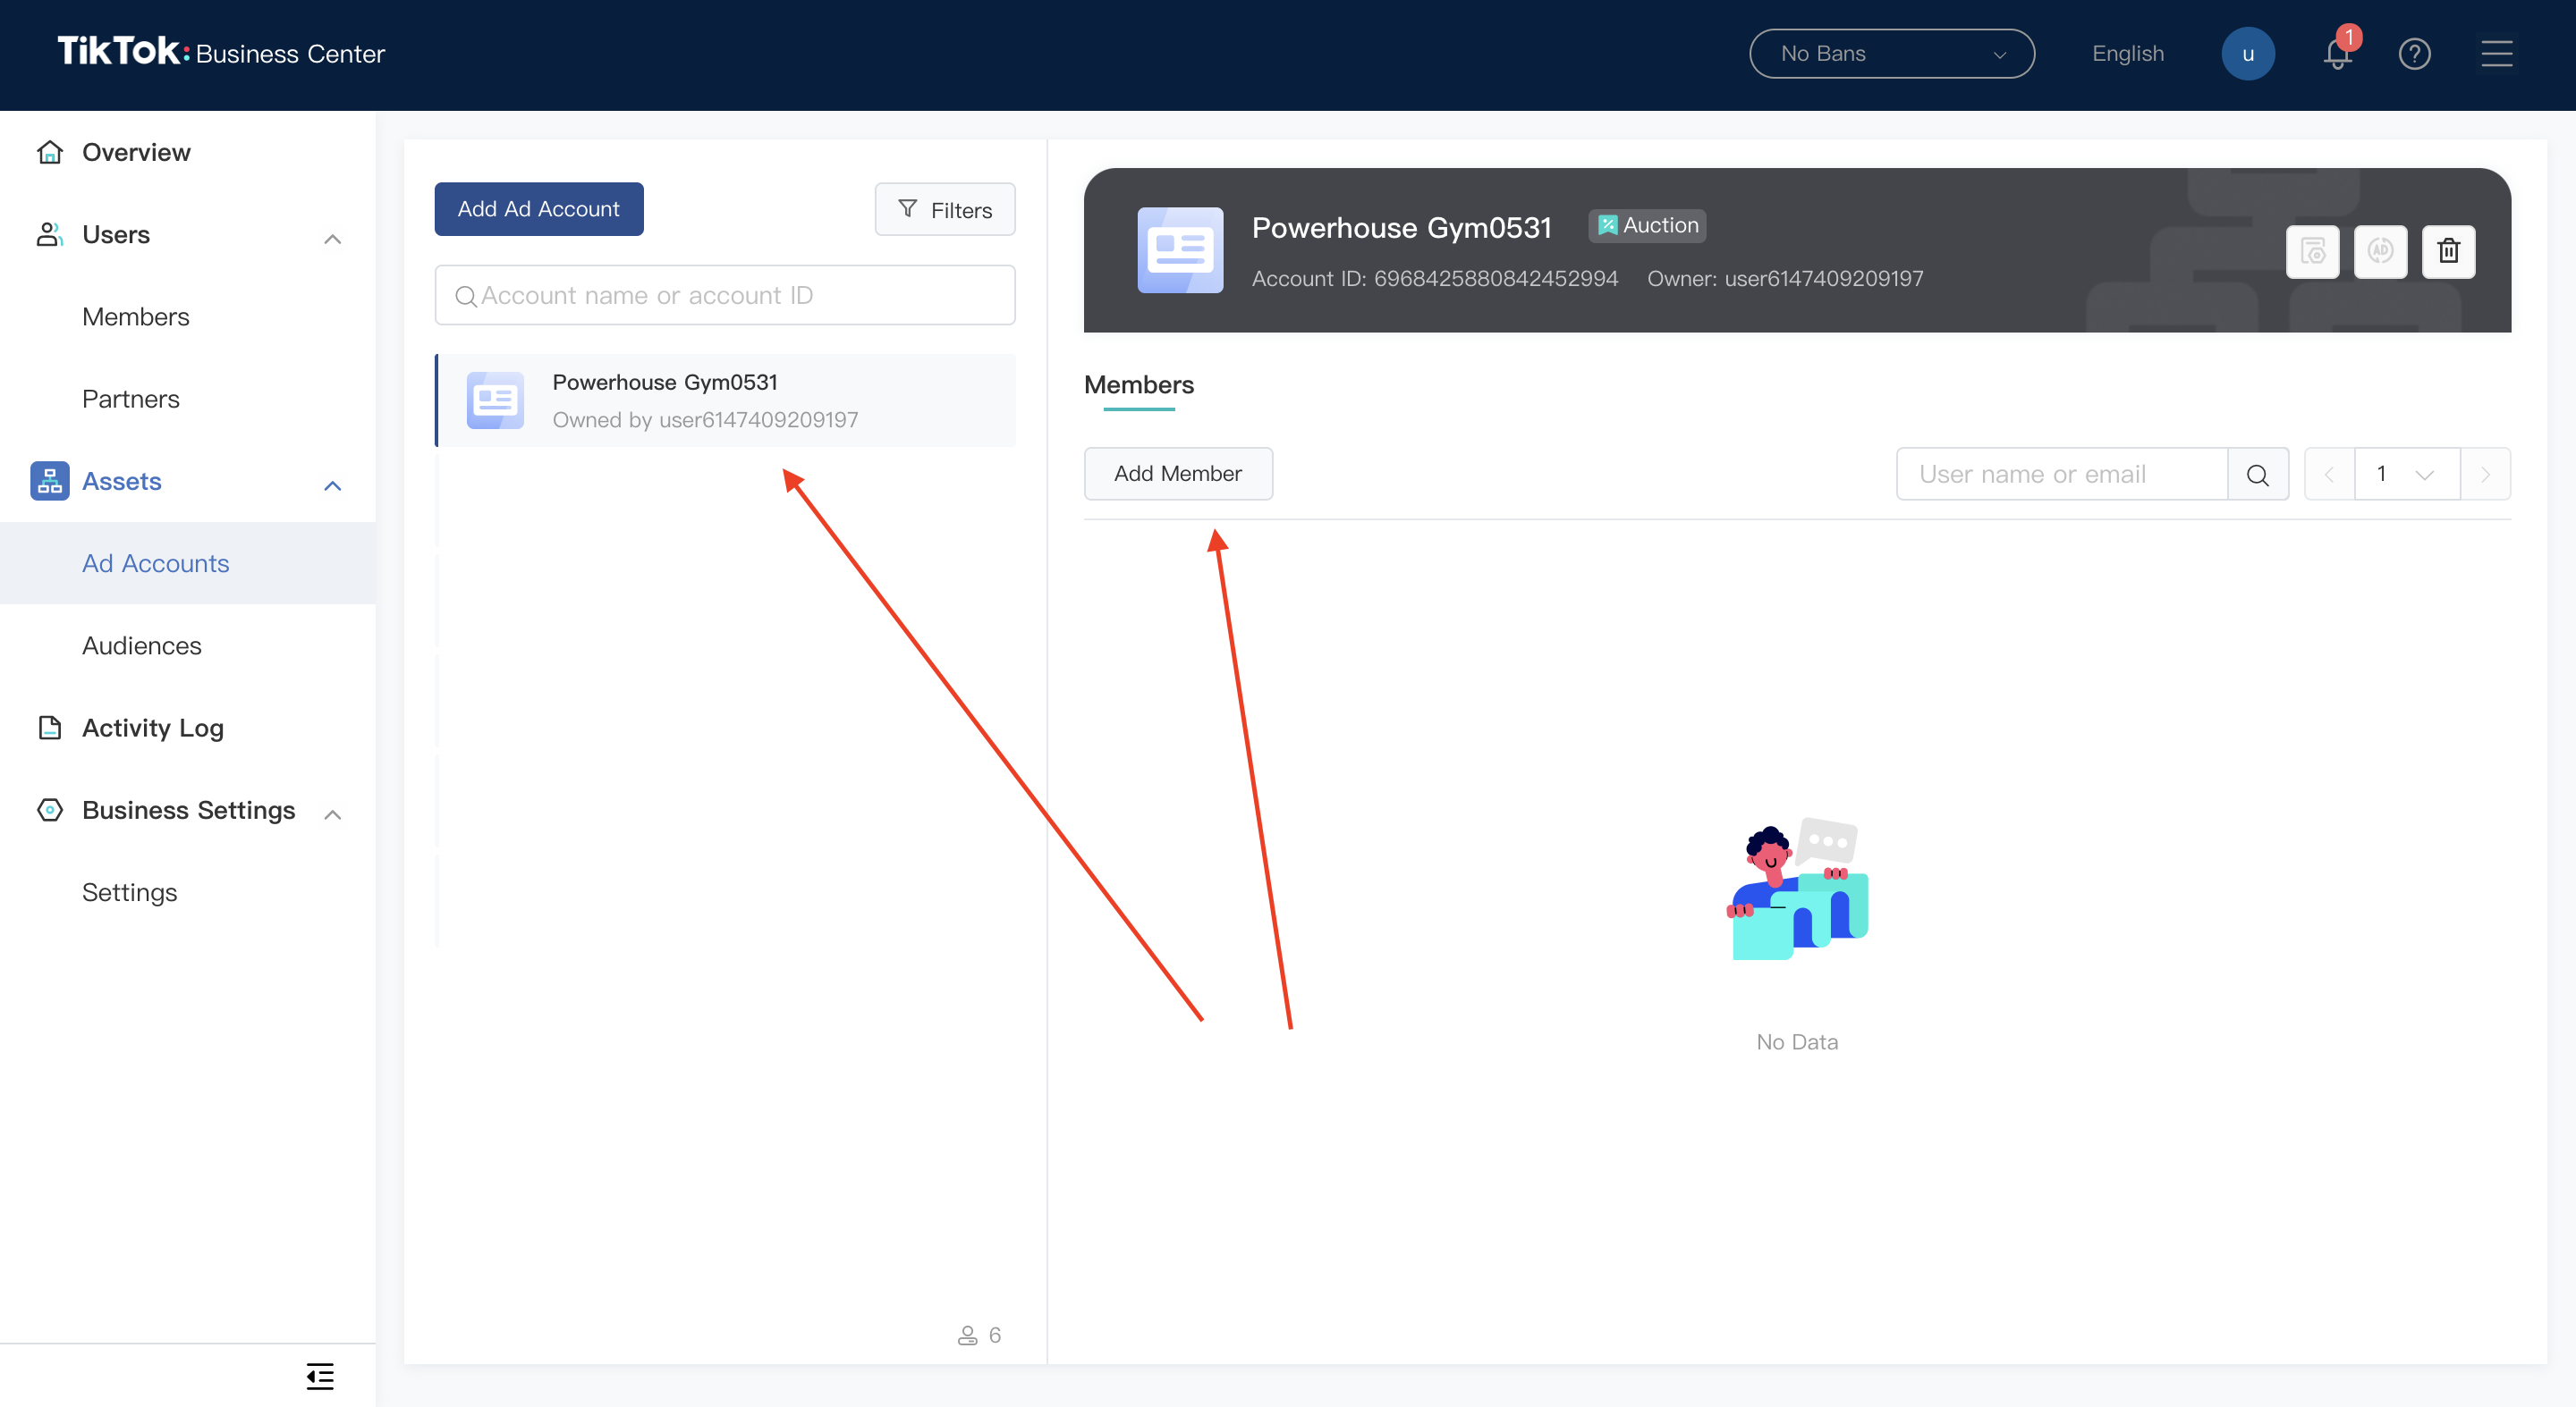Select the Members tab

(1138, 386)
